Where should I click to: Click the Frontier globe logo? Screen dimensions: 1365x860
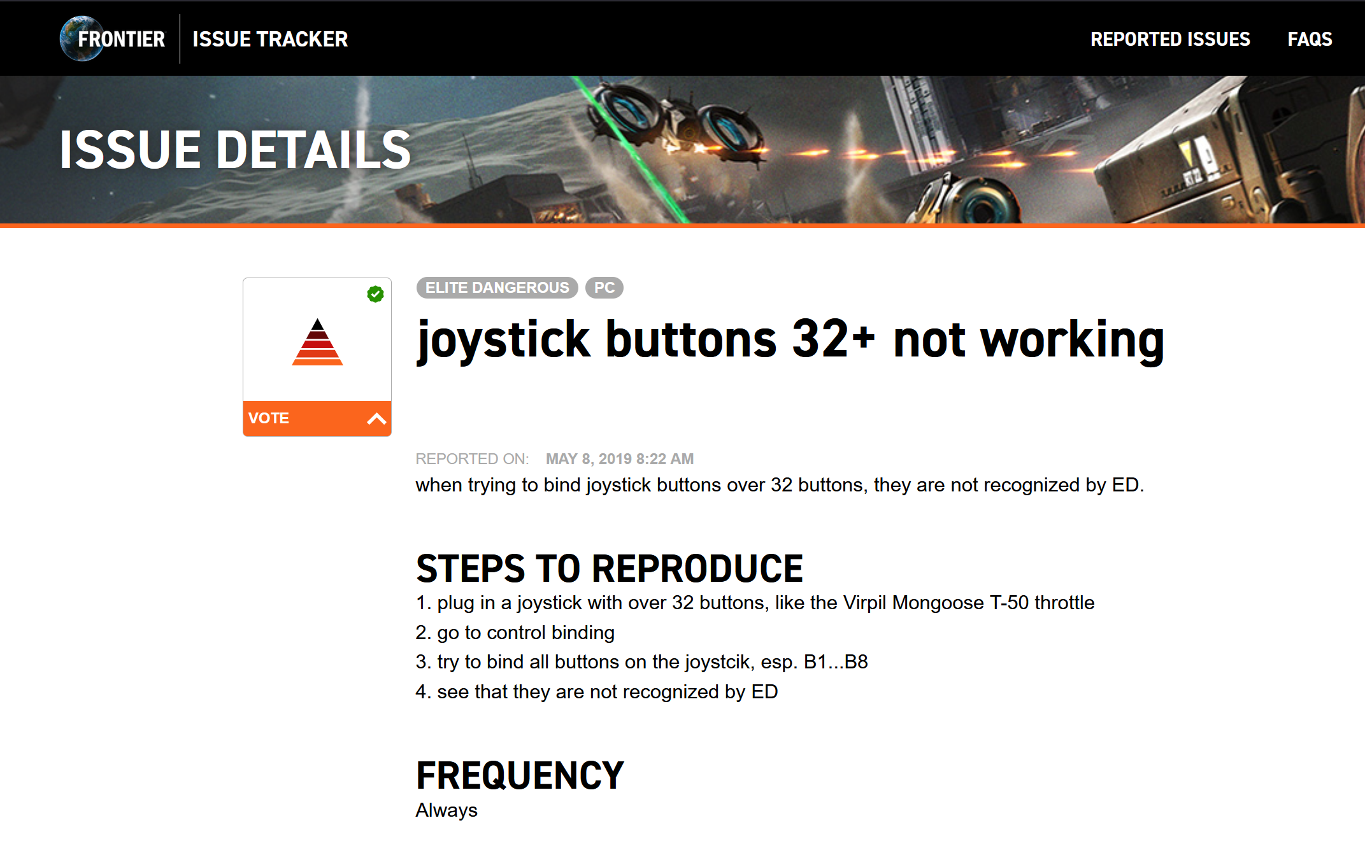click(x=112, y=39)
